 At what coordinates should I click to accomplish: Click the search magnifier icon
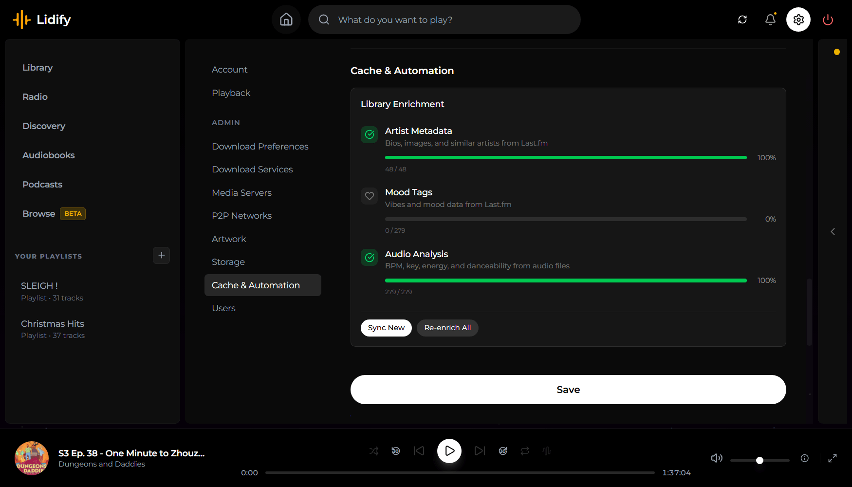324,19
